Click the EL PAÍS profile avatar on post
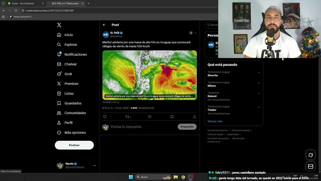321x181 pixels. (106, 34)
